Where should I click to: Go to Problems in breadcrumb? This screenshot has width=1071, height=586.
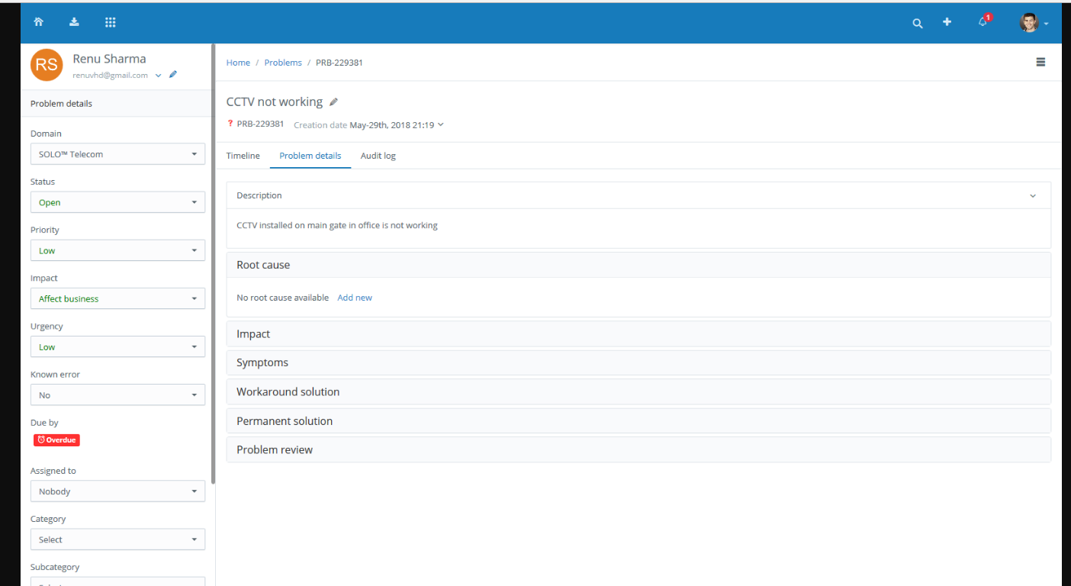(283, 63)
